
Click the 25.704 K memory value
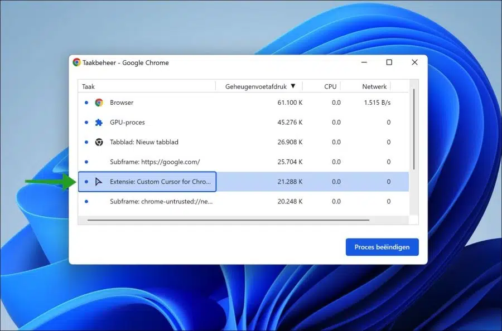pyautogui.click(x=289, y=162)
